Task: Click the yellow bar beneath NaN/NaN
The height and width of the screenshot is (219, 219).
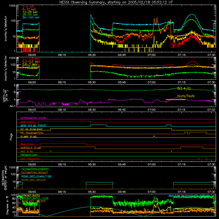Action: tap(175, 100)
